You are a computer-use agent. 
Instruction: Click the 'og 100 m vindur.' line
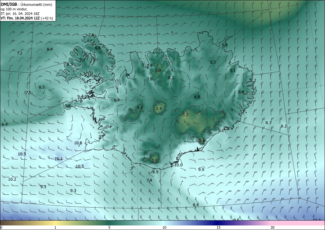click(x=14, y=9)
